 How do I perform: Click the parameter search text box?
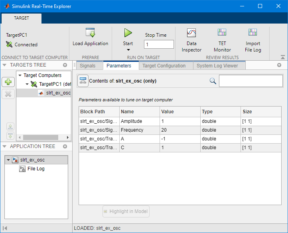click(x=251, y=81)
